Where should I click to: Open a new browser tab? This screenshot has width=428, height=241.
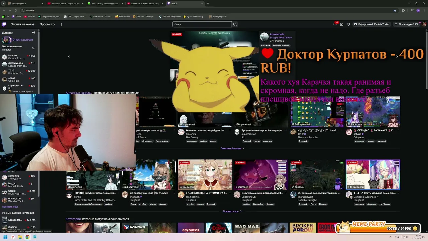tap(208, 3)
